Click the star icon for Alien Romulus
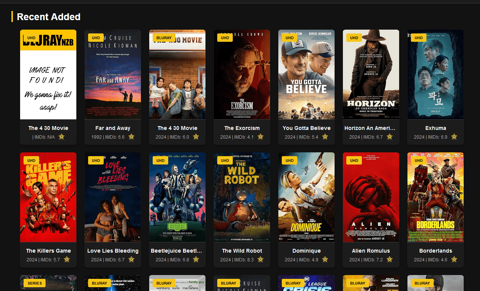The height and width of the screenshot is (291, 480). tap(390, 259)
